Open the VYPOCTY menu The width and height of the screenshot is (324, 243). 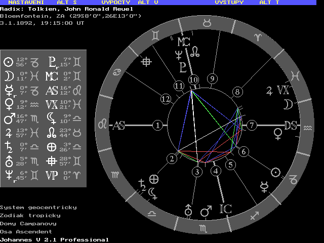coord(116,3)
